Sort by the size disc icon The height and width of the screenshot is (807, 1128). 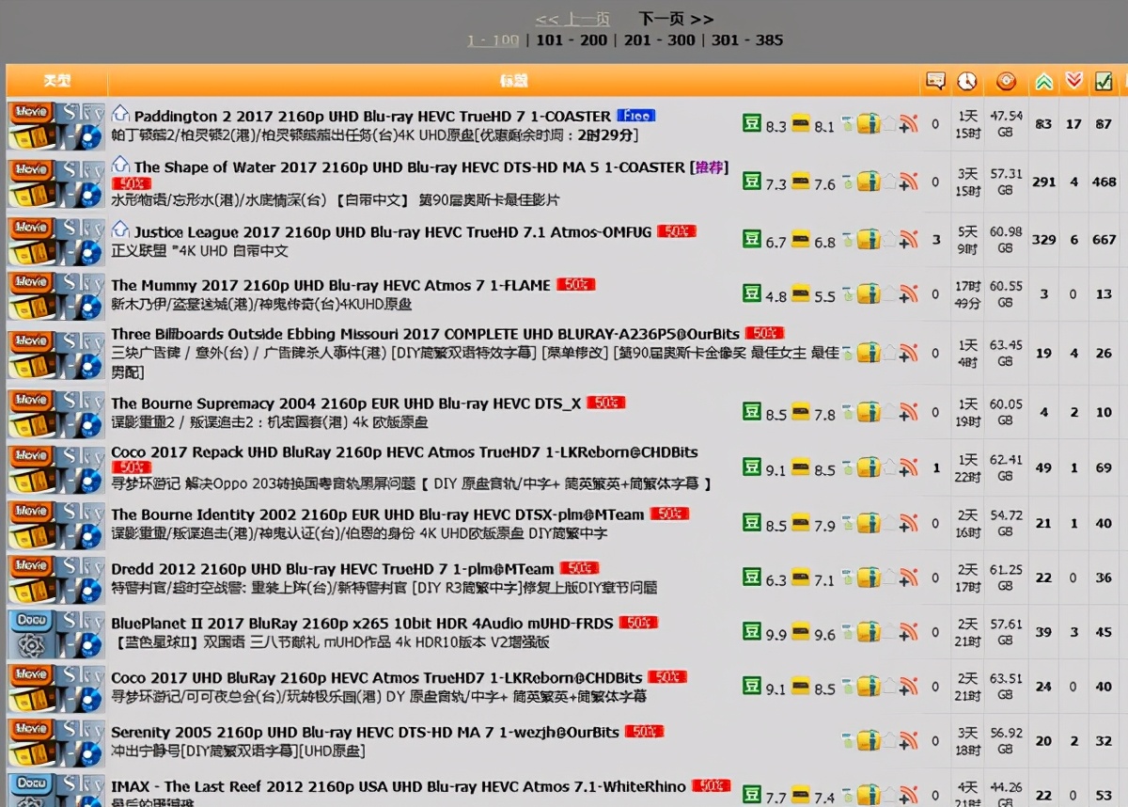[1006, 81]
